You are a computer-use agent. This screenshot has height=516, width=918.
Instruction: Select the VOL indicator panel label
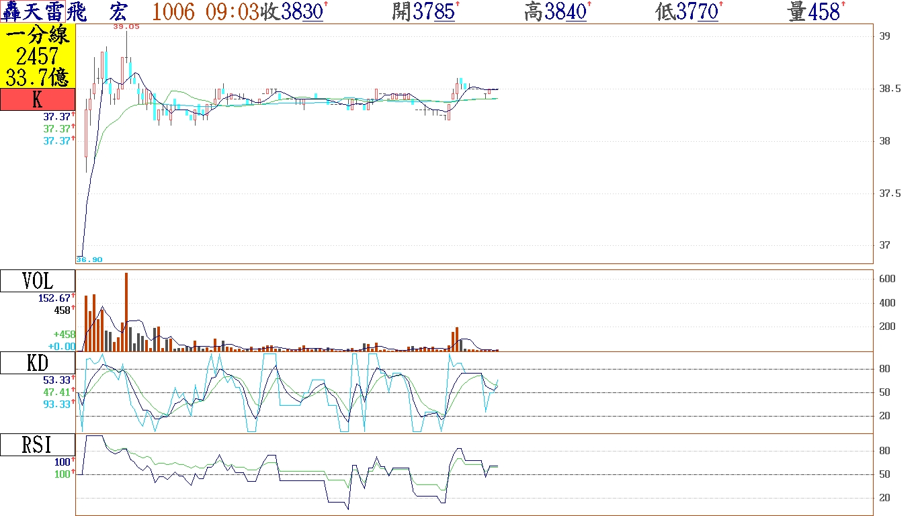[37, 281]
